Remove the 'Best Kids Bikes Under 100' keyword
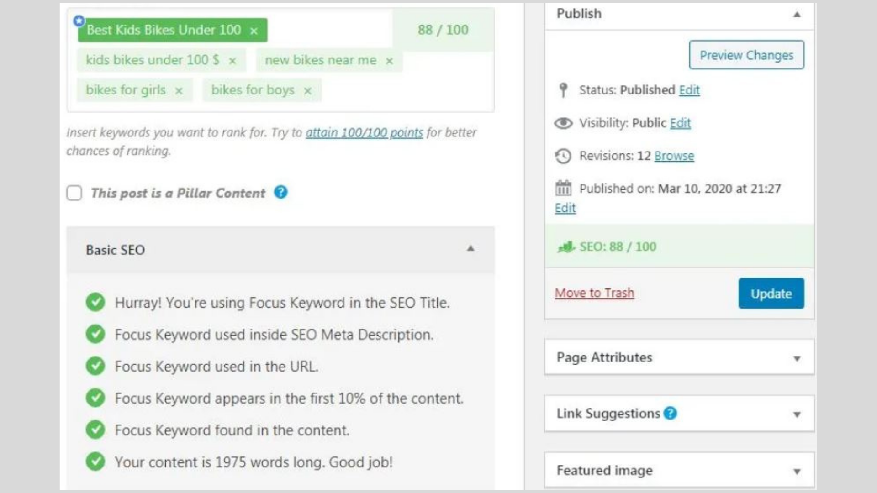Image resolution: width=877 pixels, height=493 pixels. pos(254,31)
